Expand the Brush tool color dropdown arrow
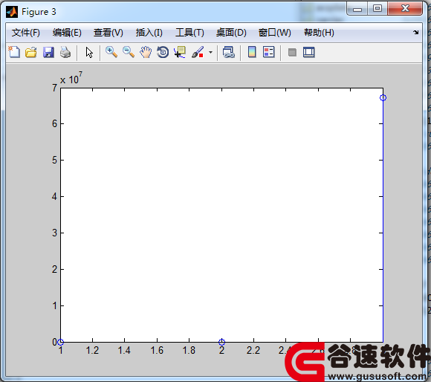 click(x=210, y=52)
